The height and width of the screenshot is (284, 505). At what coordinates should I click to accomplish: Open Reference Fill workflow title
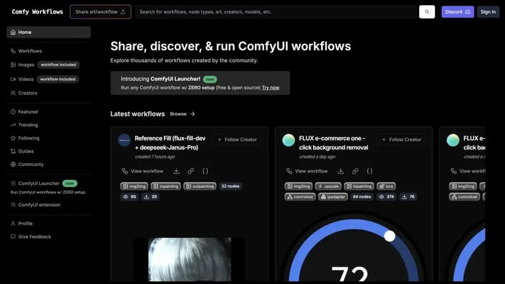point(170,143)
